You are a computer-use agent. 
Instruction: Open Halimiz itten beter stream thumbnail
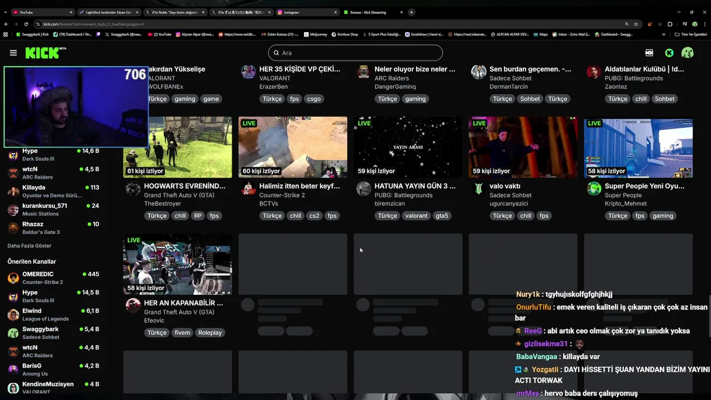click(x=293, y=147)
